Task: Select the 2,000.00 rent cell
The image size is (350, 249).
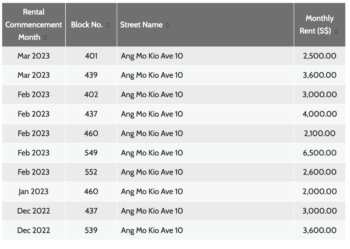Action: (320, 192)
